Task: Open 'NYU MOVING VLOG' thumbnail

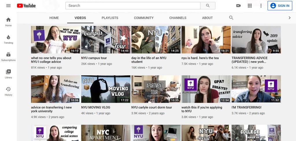Action: (x=106, y=89)
